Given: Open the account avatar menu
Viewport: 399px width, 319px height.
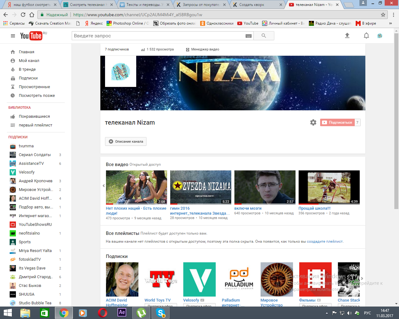Looking at the screenshot, I should [x=380, y=36].
